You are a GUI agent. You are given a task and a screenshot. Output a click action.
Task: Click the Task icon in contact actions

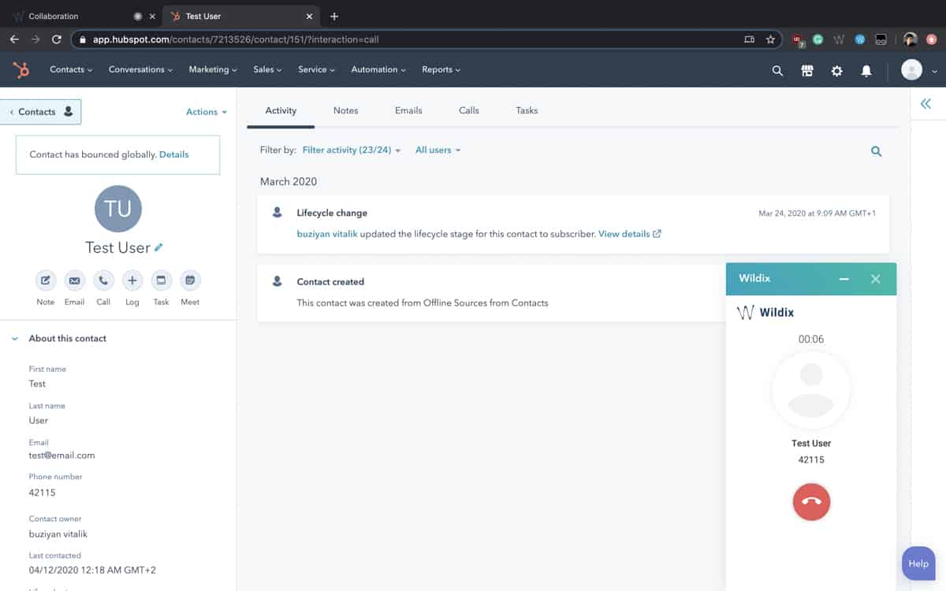(161, 281)
